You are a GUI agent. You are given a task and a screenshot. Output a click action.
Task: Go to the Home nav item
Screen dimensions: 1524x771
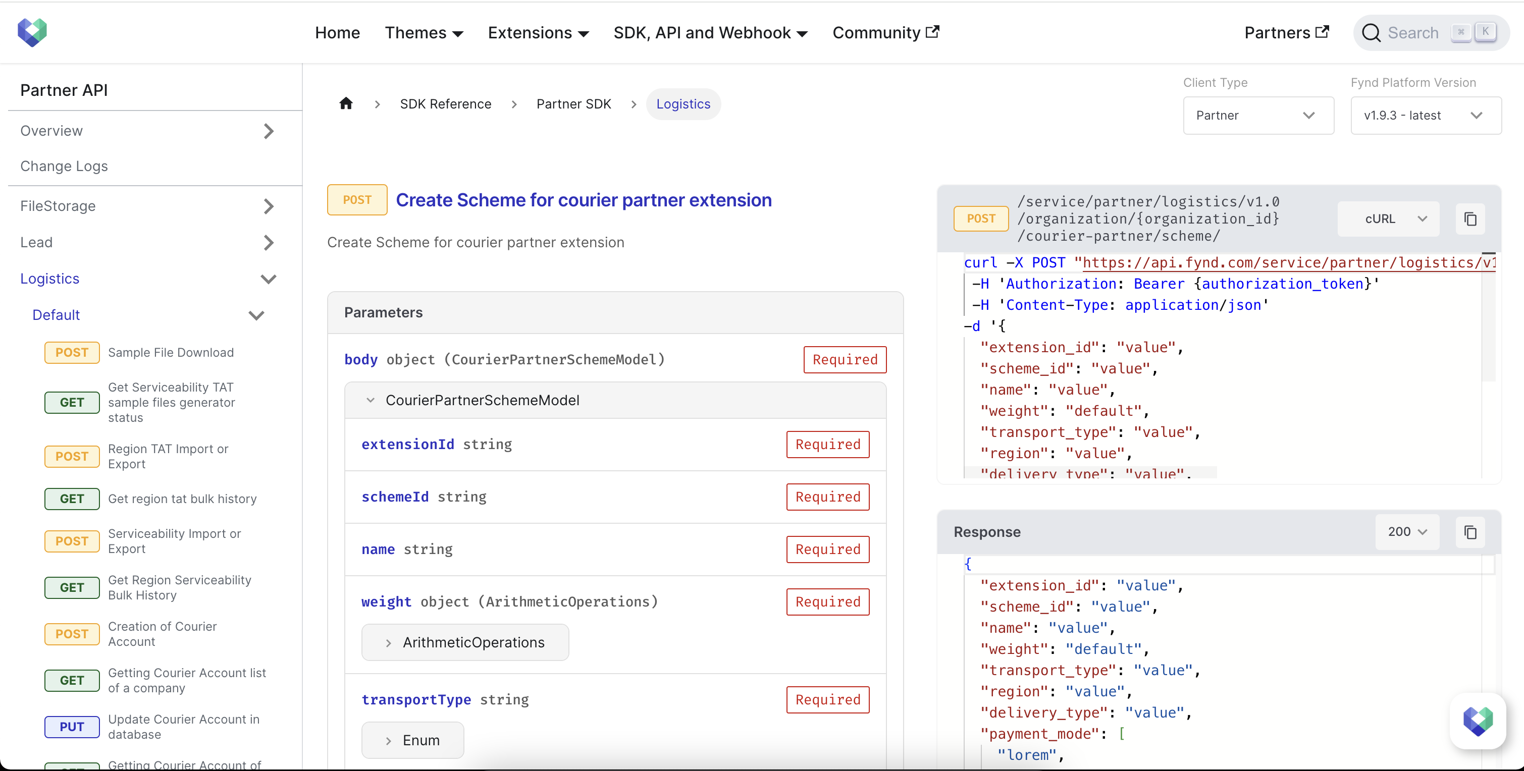[337, 33]
